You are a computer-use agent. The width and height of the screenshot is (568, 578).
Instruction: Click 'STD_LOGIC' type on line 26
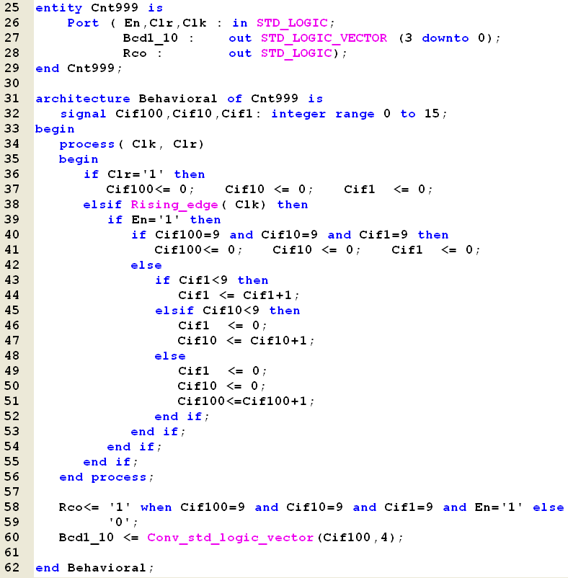point(292,23)
